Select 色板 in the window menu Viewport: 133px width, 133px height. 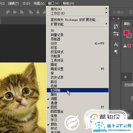tap(78, 86)
